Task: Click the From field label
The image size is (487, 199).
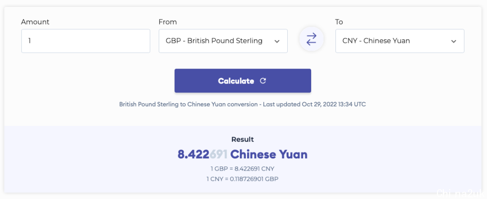Action: click(x=168, y=22)
